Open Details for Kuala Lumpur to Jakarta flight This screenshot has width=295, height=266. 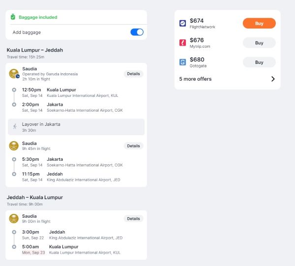point(133,74)
